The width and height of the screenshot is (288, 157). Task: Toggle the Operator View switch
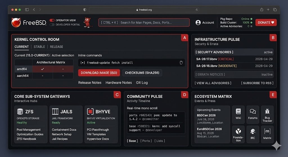[52, 20]
